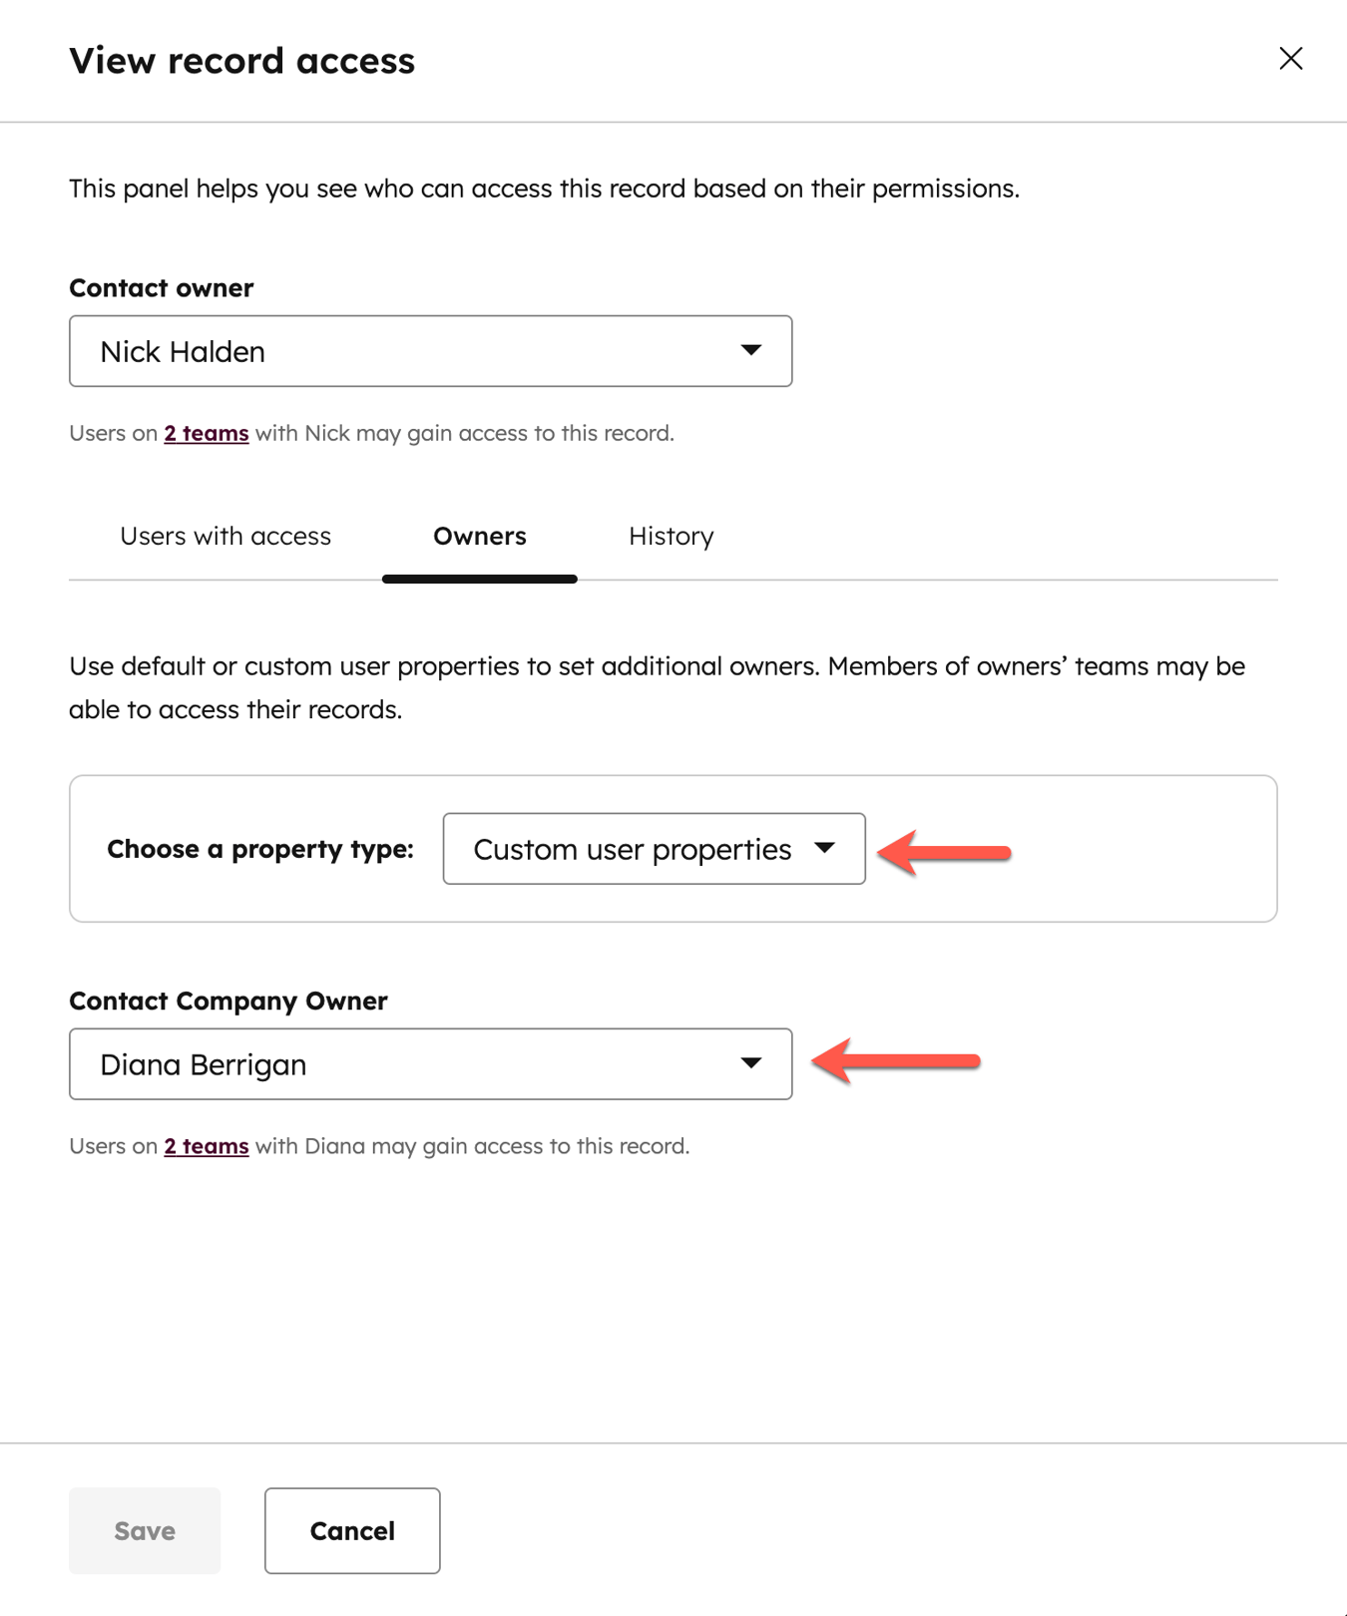
Task: Click the Diana Berrigan dropdown caret
Action: point(753,1063)
